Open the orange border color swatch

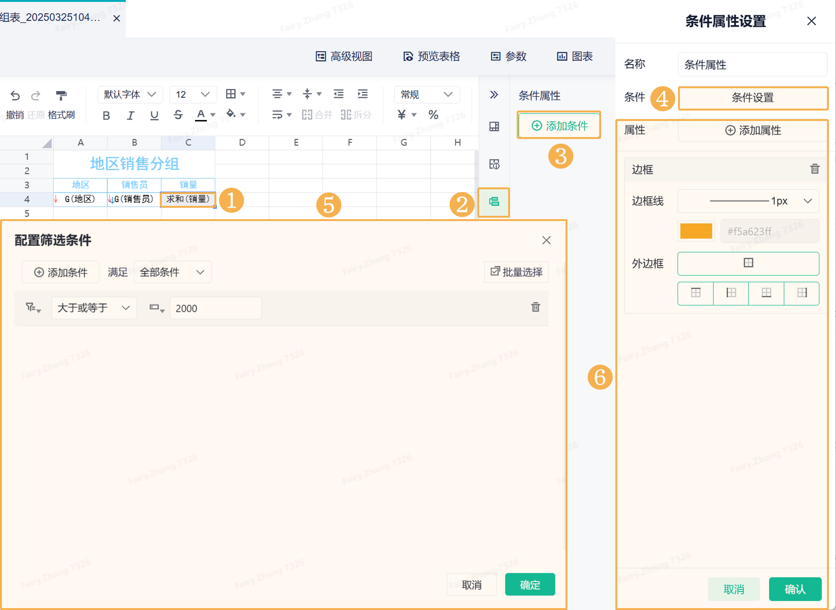click(x=696, y=231)
